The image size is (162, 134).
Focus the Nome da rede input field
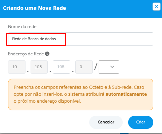coord(80,39)
